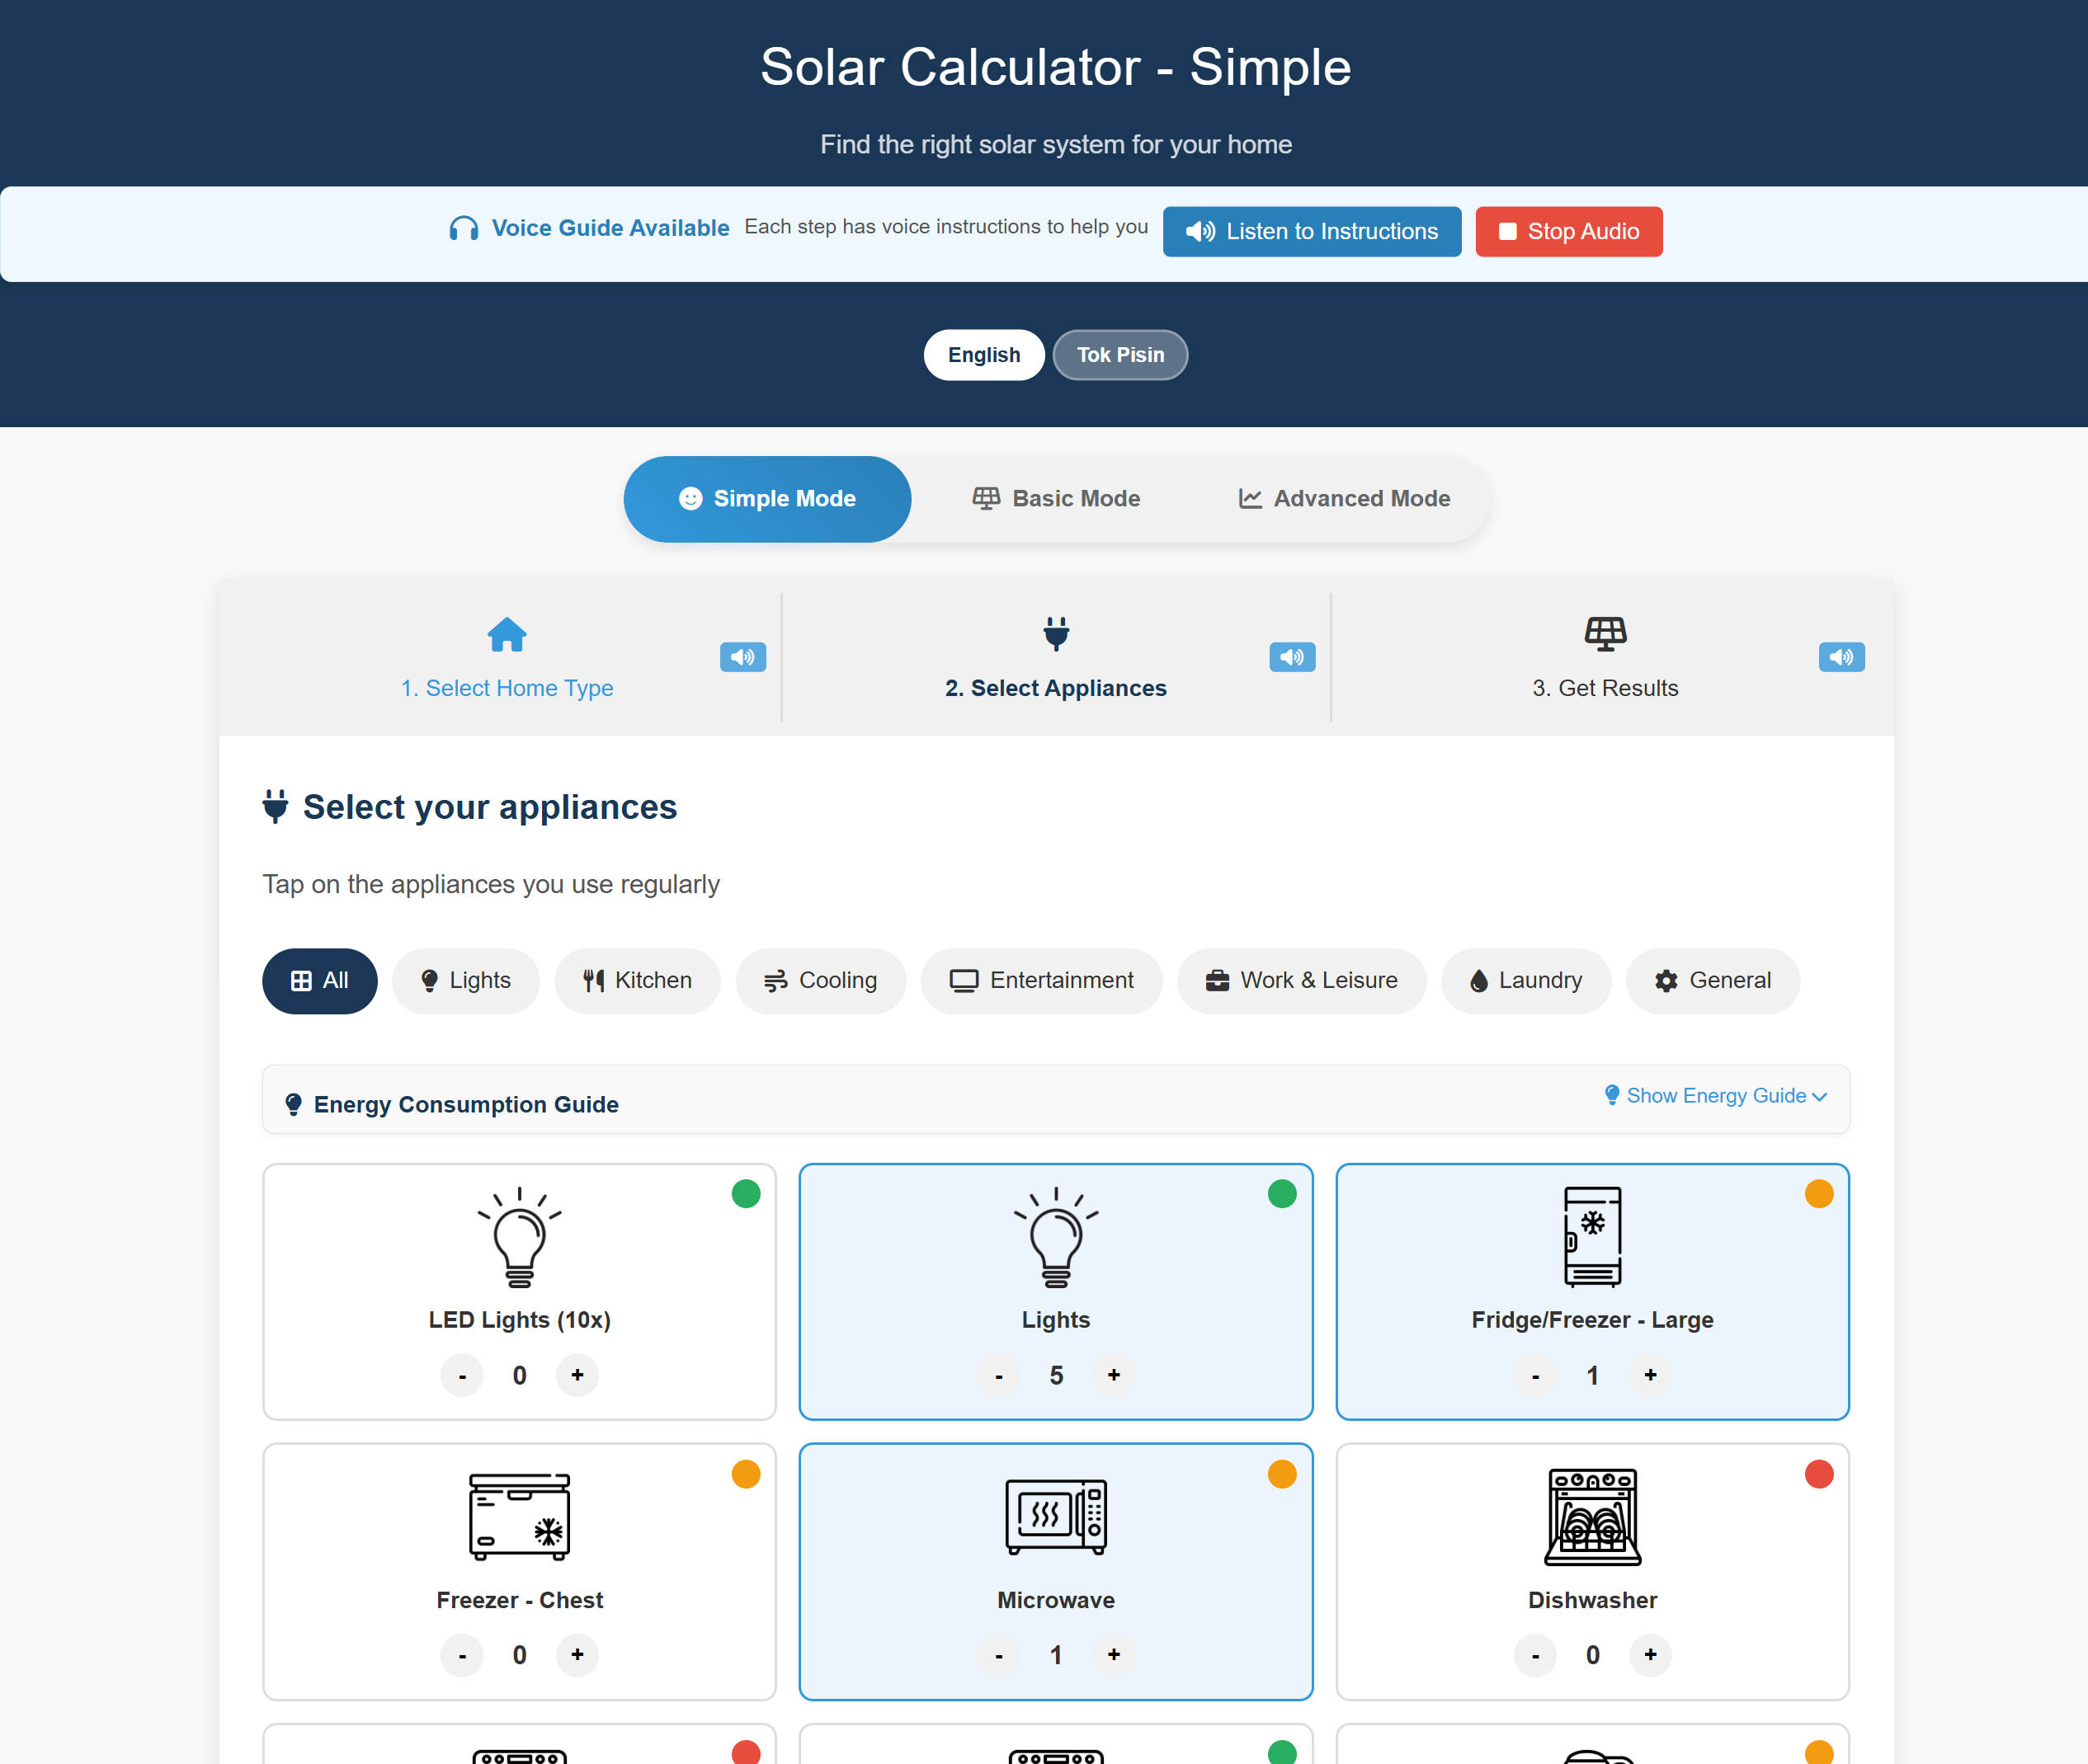Expand the Show Energy Guide section
The width and height of the screenshot is (2088, 1764).
1715,1096
